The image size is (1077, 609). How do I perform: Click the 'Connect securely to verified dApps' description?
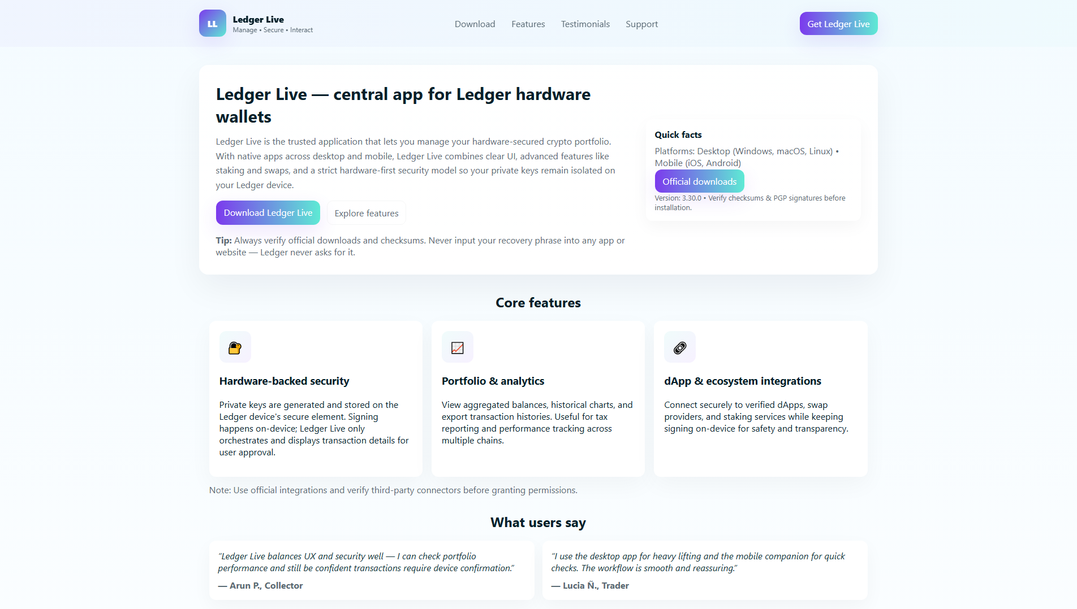pyautogui.click(x=756, y=417)
